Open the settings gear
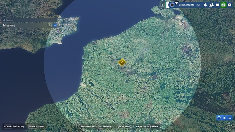Viewport: 235px width, 132px height. (230, 5)
